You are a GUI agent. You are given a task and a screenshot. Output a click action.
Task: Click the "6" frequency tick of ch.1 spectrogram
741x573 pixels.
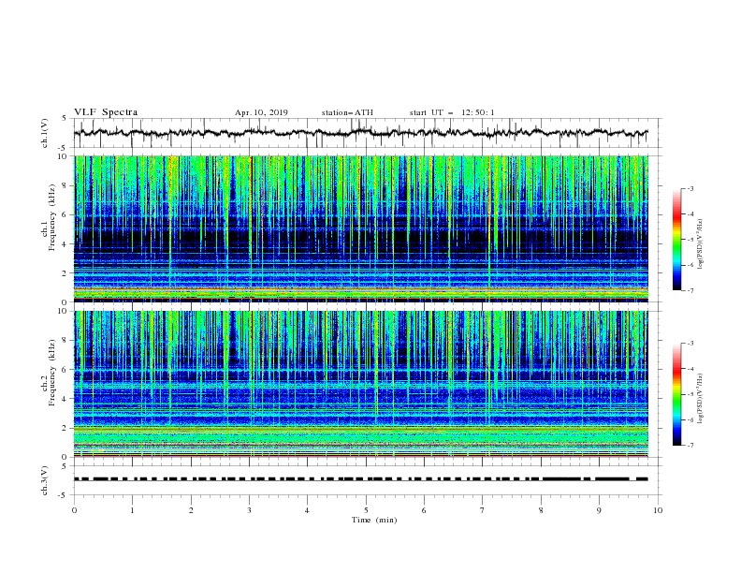[x=66, y=214]
